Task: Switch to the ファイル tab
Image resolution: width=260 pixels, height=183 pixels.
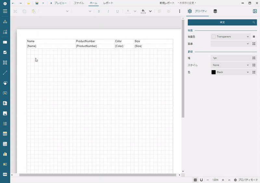Action: 79,3
